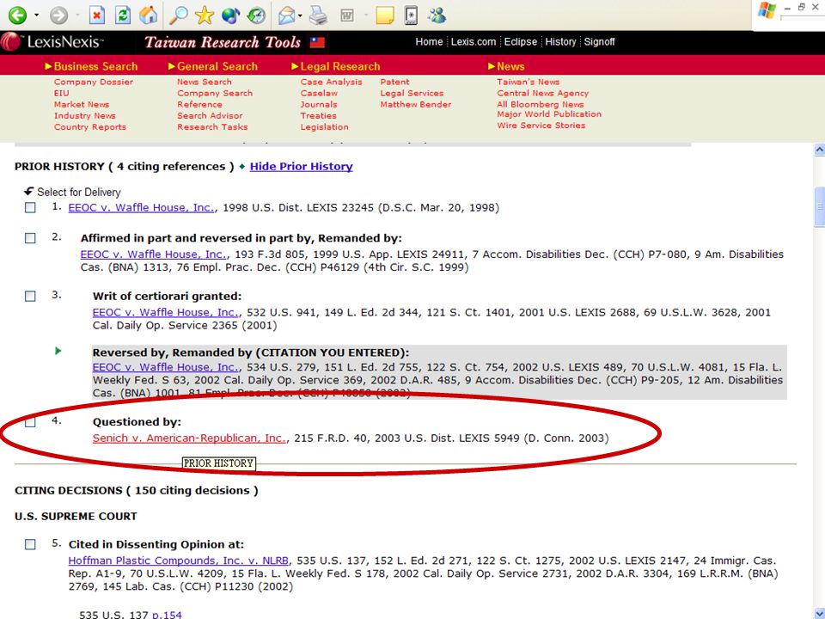Open EEOC v. Waffle House link citing 193 F.3d 805
Image resolution: width=825 pixels, height=619 pixels.
[x=154, y=254]
